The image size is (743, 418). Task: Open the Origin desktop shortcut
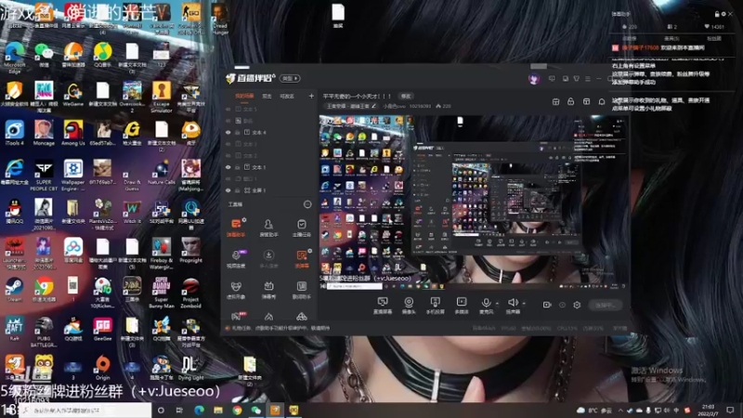(102, 368)
